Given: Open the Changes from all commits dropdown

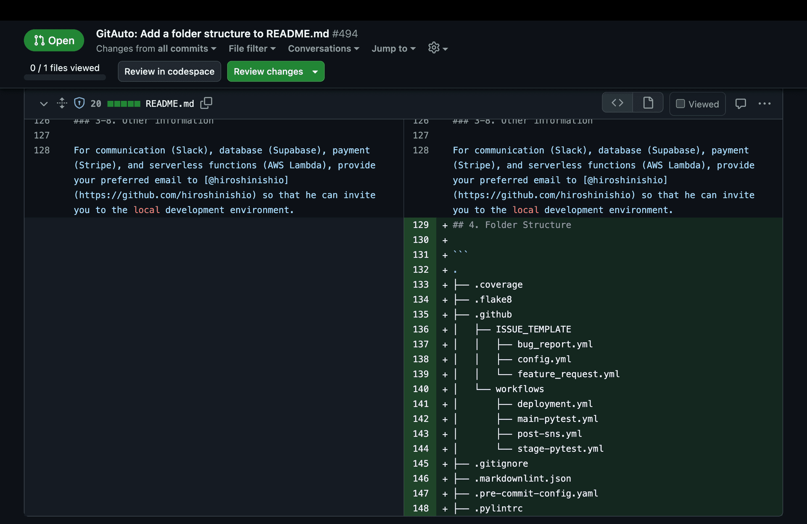Looking at the screenshot, I should [x=156, y=49].
